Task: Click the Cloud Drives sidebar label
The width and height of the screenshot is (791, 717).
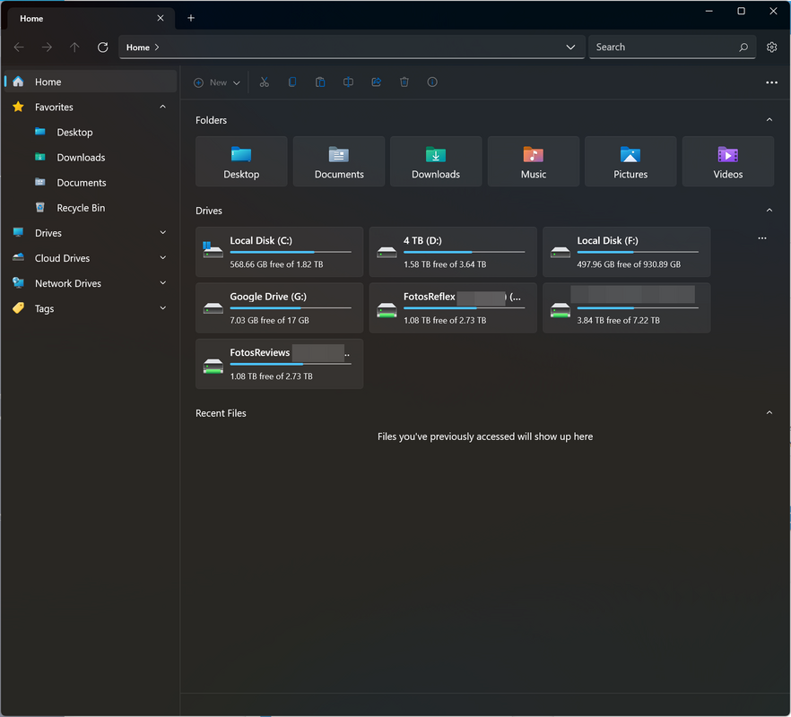Action: coord(62,258)
